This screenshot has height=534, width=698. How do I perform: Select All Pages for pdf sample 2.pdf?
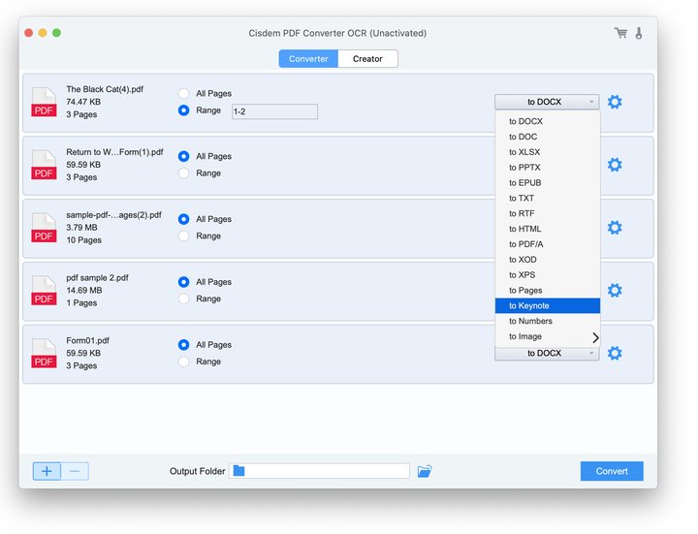[x=183, y=282]
